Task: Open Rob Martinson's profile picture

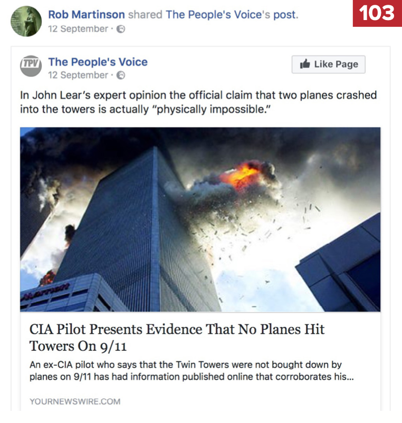Action: 26,21
